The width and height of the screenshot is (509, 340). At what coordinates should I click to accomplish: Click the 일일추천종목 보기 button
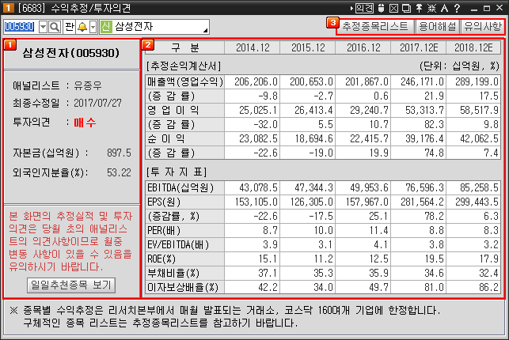(71, 285)
